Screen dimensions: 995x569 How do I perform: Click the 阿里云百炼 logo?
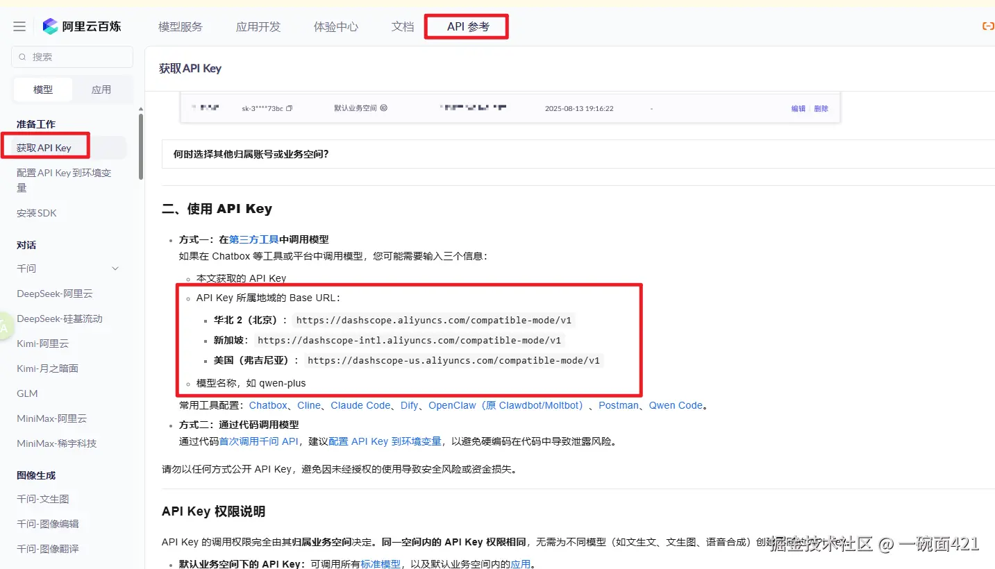[82, 26]
